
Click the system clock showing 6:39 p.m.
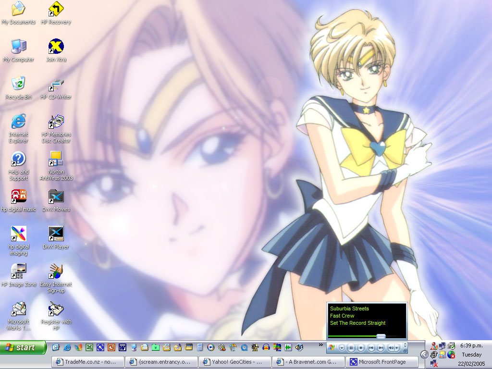pyautogui.click(x=471, y=345)
